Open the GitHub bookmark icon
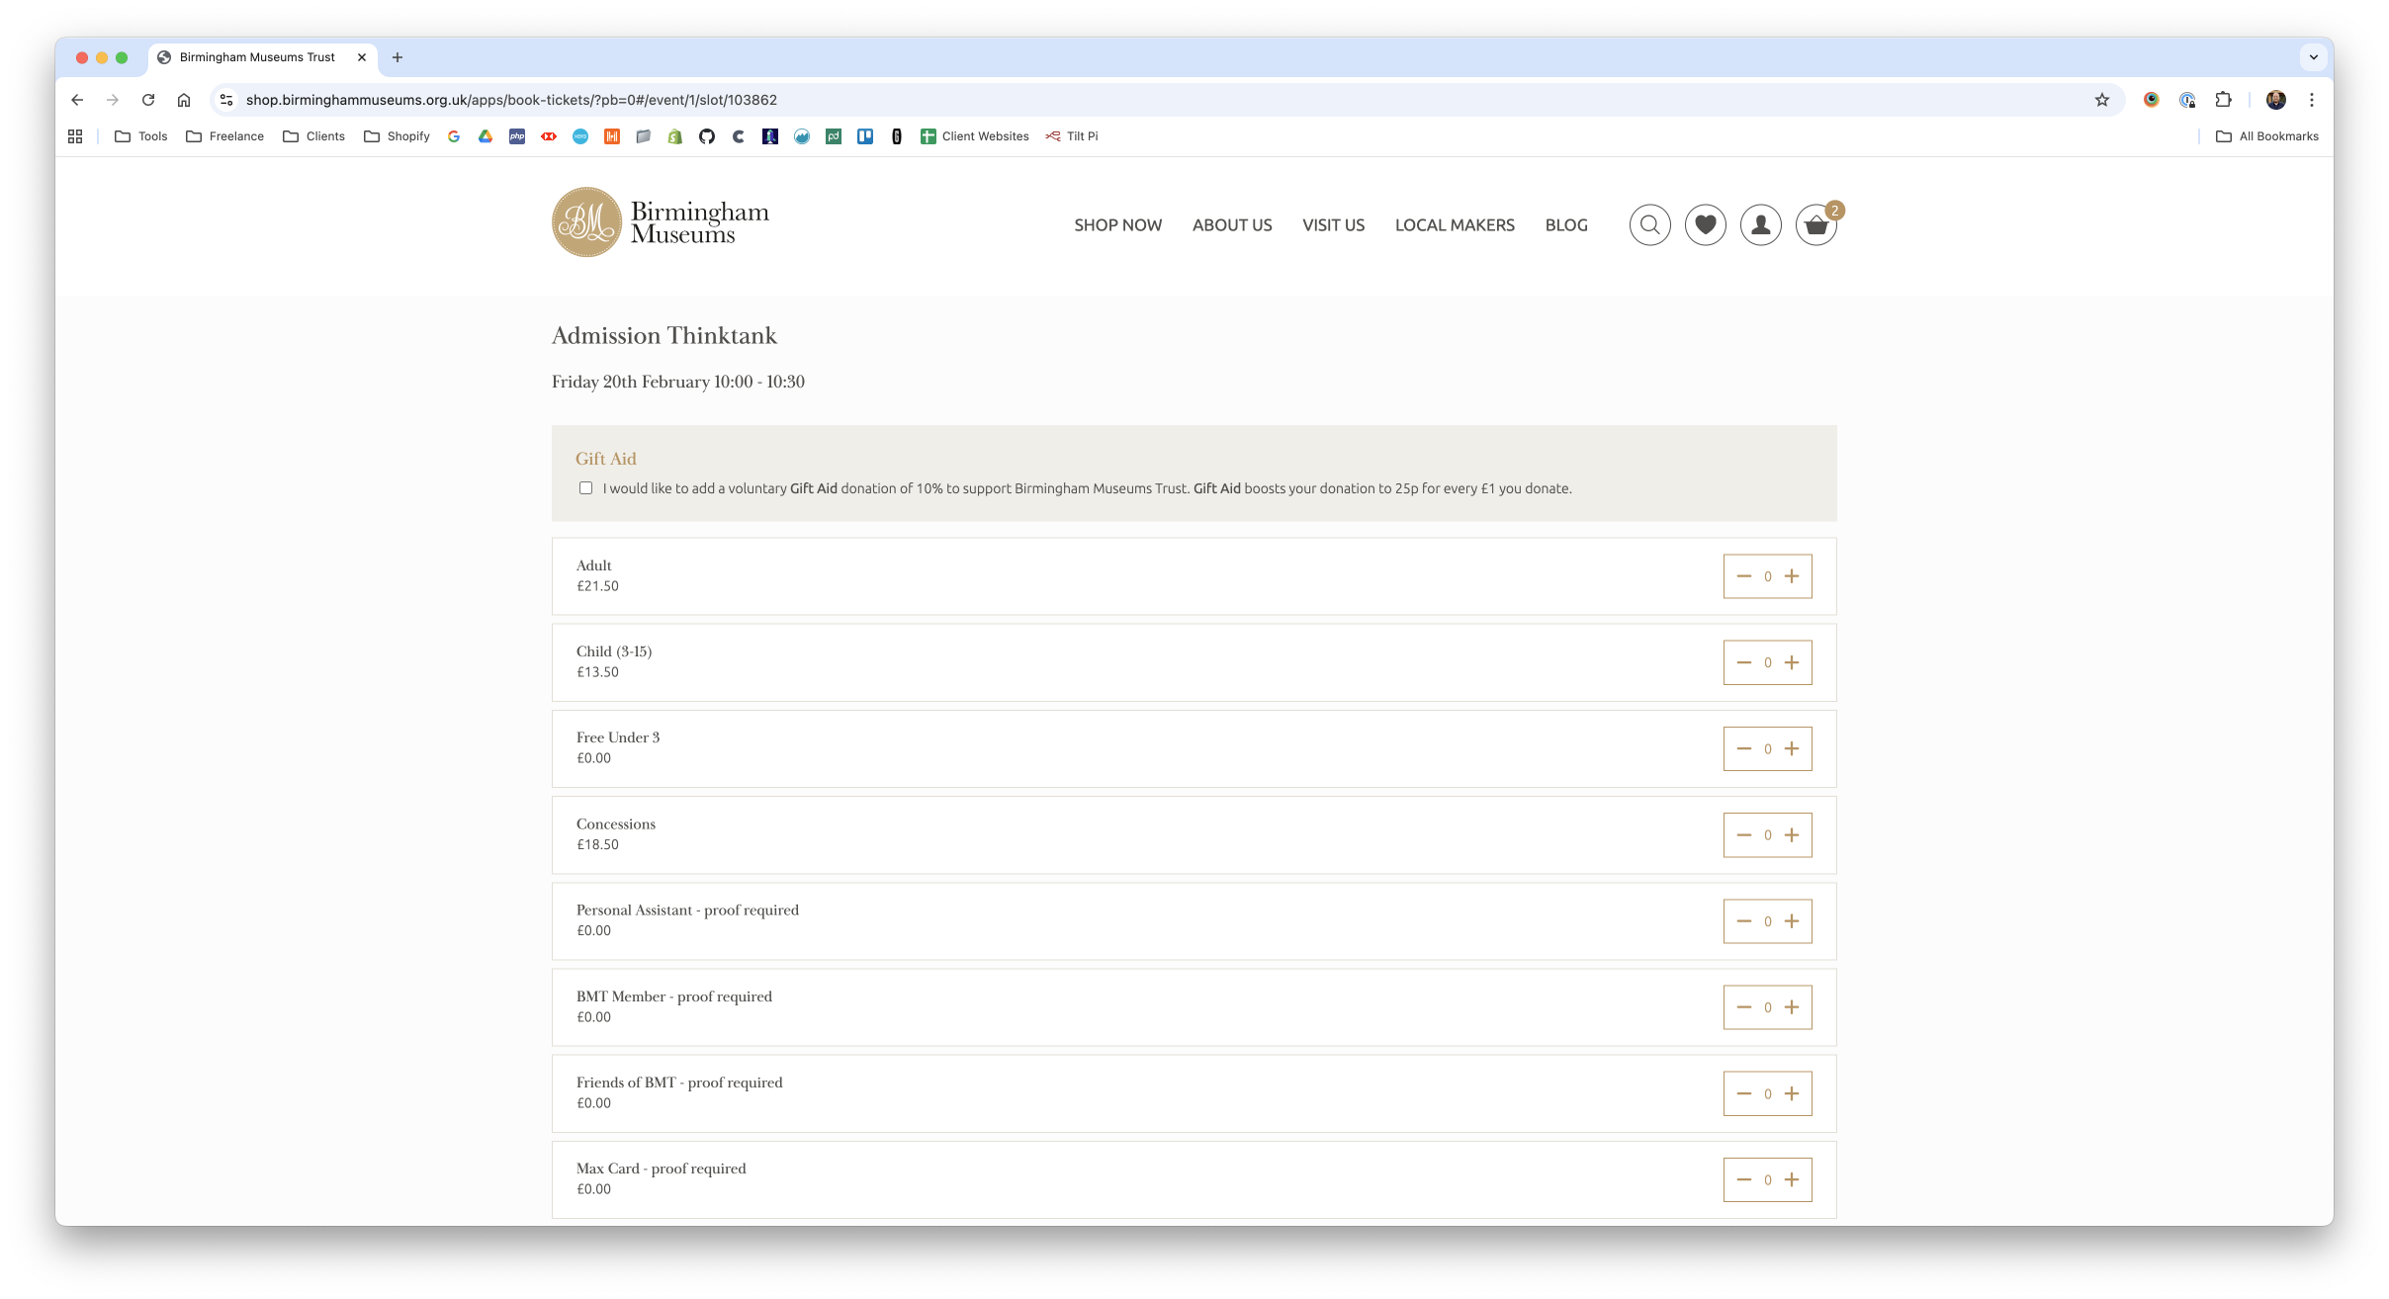Image resolution: width=2389 pixels, height=1299 pixels. [706, 136]
